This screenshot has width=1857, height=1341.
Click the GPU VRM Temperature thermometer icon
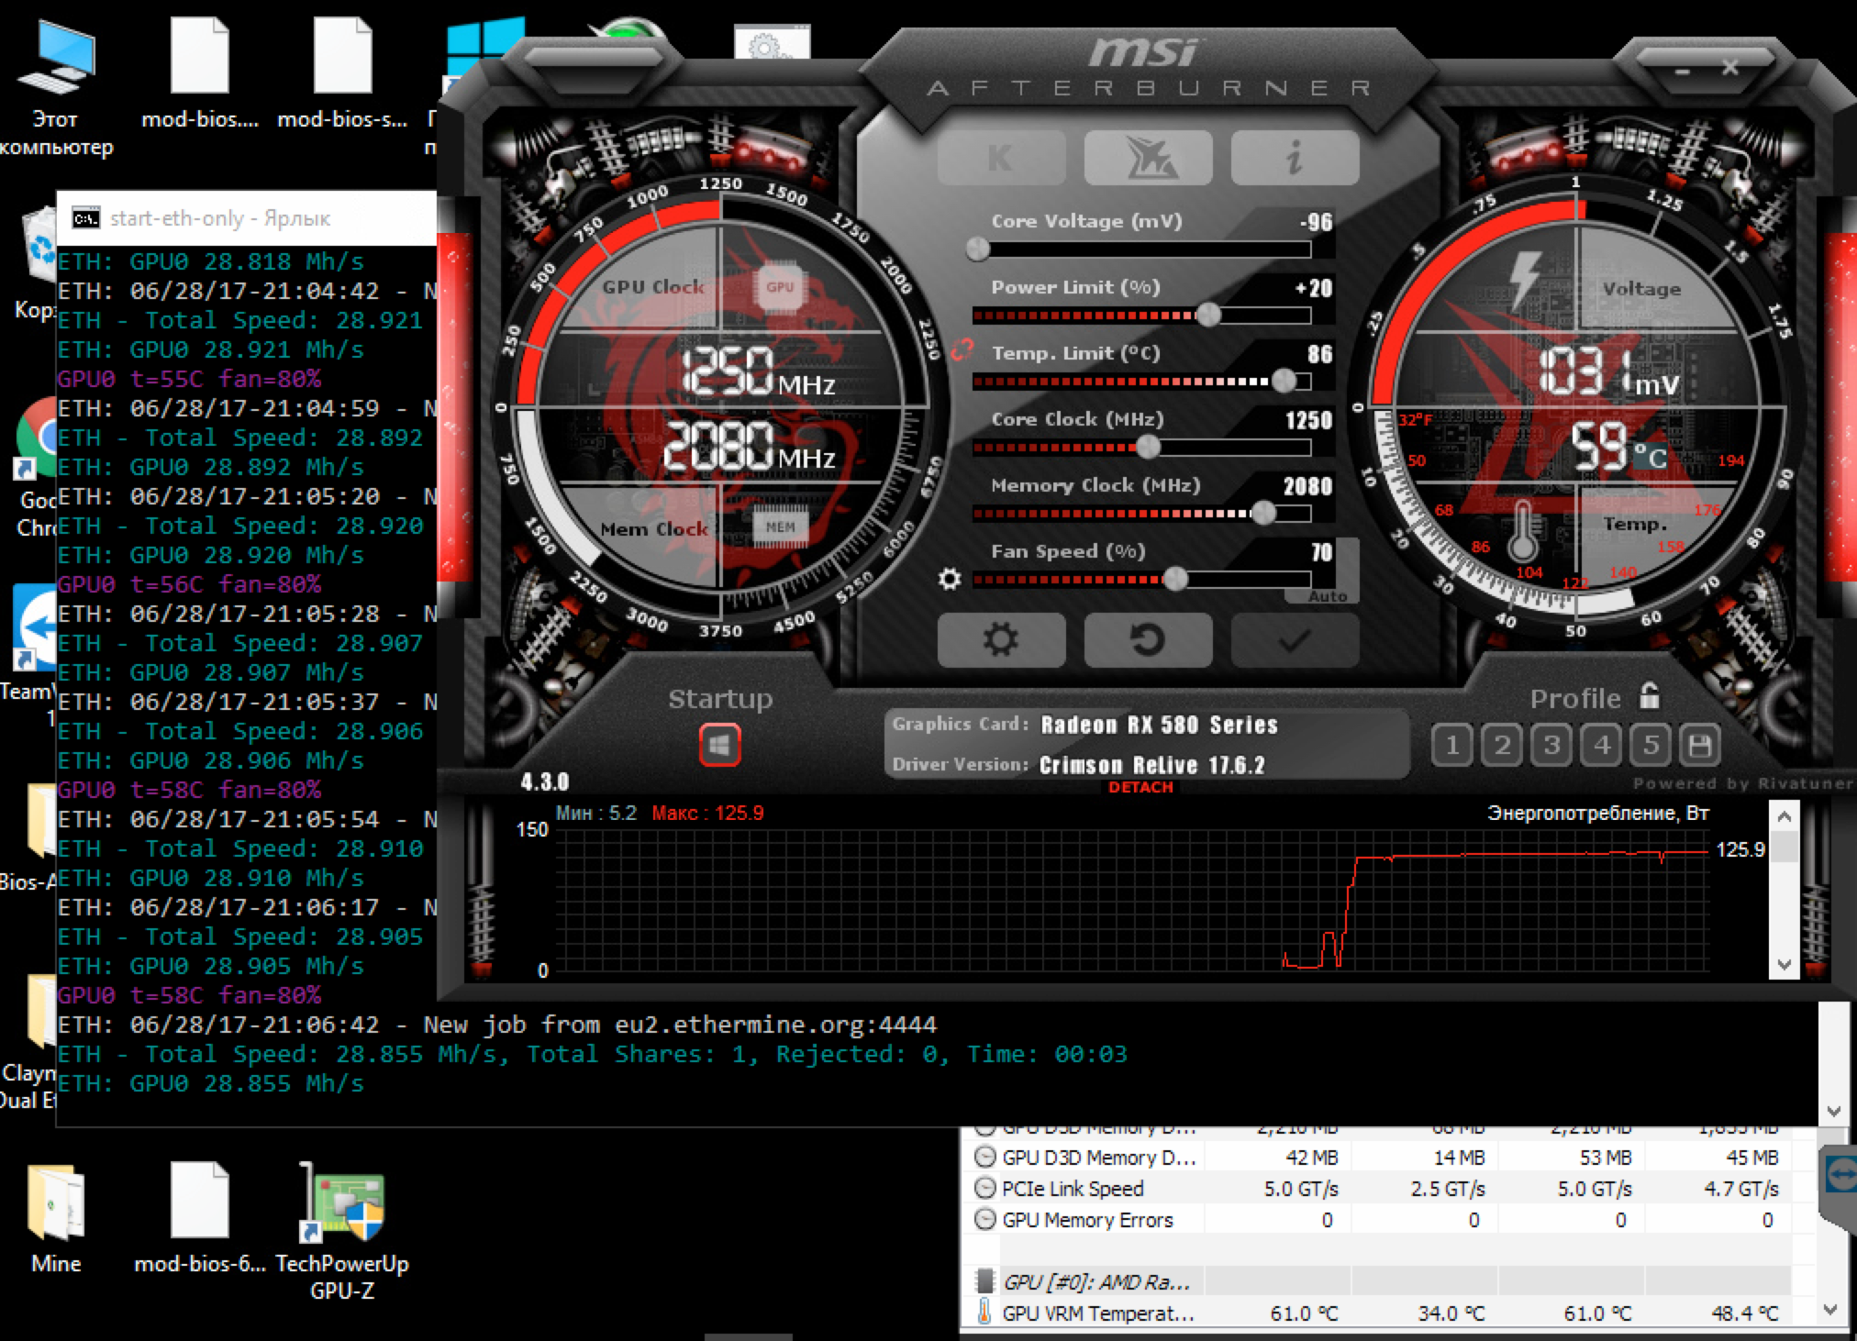984,1313
